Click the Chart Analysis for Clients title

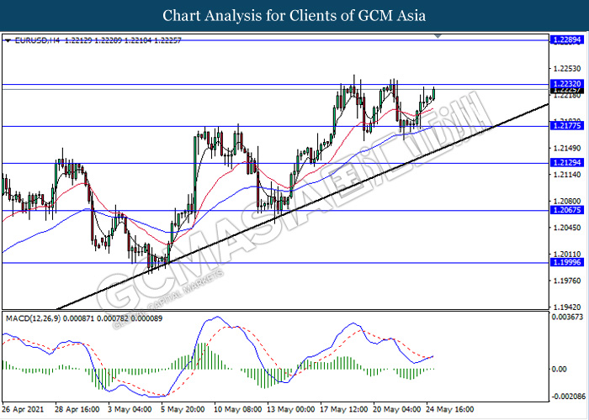click(x=294, y=16)
